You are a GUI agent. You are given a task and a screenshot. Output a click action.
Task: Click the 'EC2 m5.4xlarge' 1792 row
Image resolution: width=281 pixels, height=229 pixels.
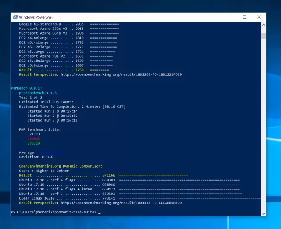coord(68,42)
